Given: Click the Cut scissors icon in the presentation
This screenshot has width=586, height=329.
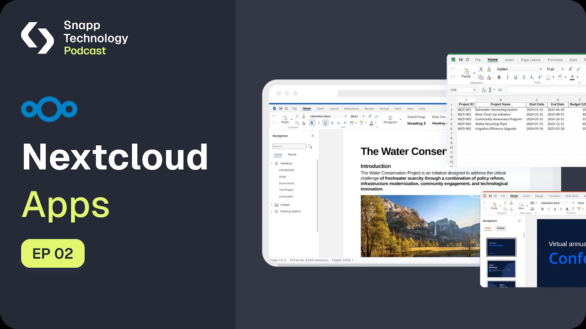Looking at the screenshot, I should pos(505,203).
